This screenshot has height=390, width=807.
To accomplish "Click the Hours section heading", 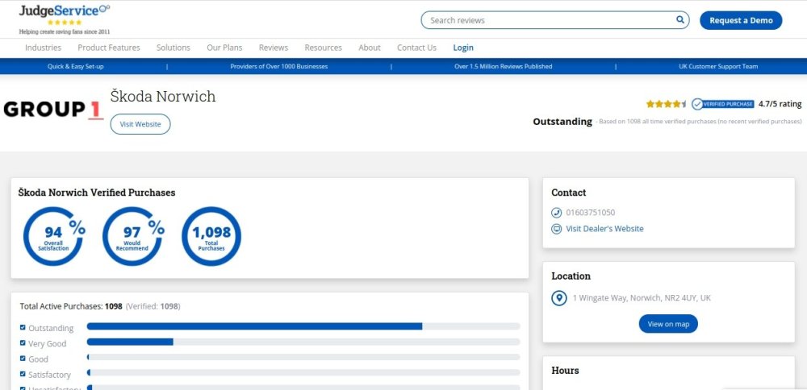I will point(565,371).
